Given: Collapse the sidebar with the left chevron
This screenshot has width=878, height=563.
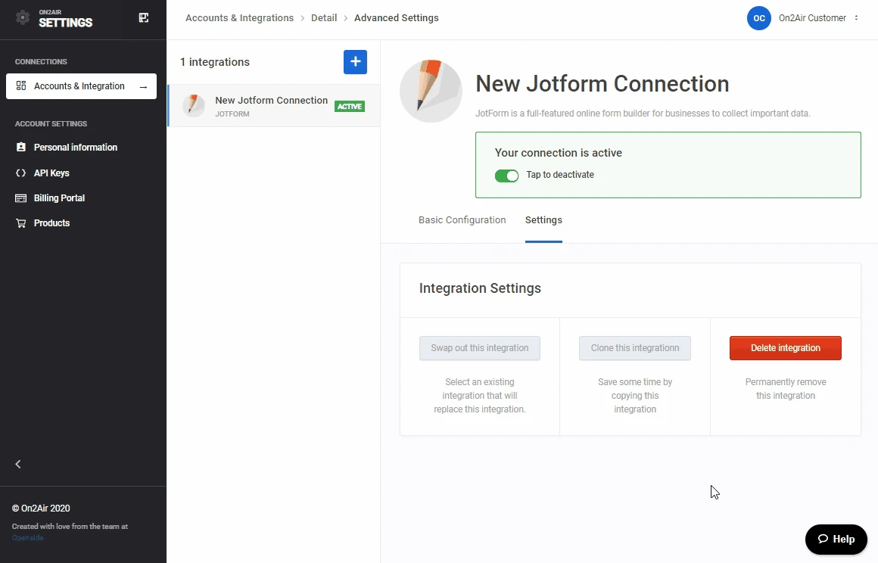Looking at the screenshot, I should 19,464.
